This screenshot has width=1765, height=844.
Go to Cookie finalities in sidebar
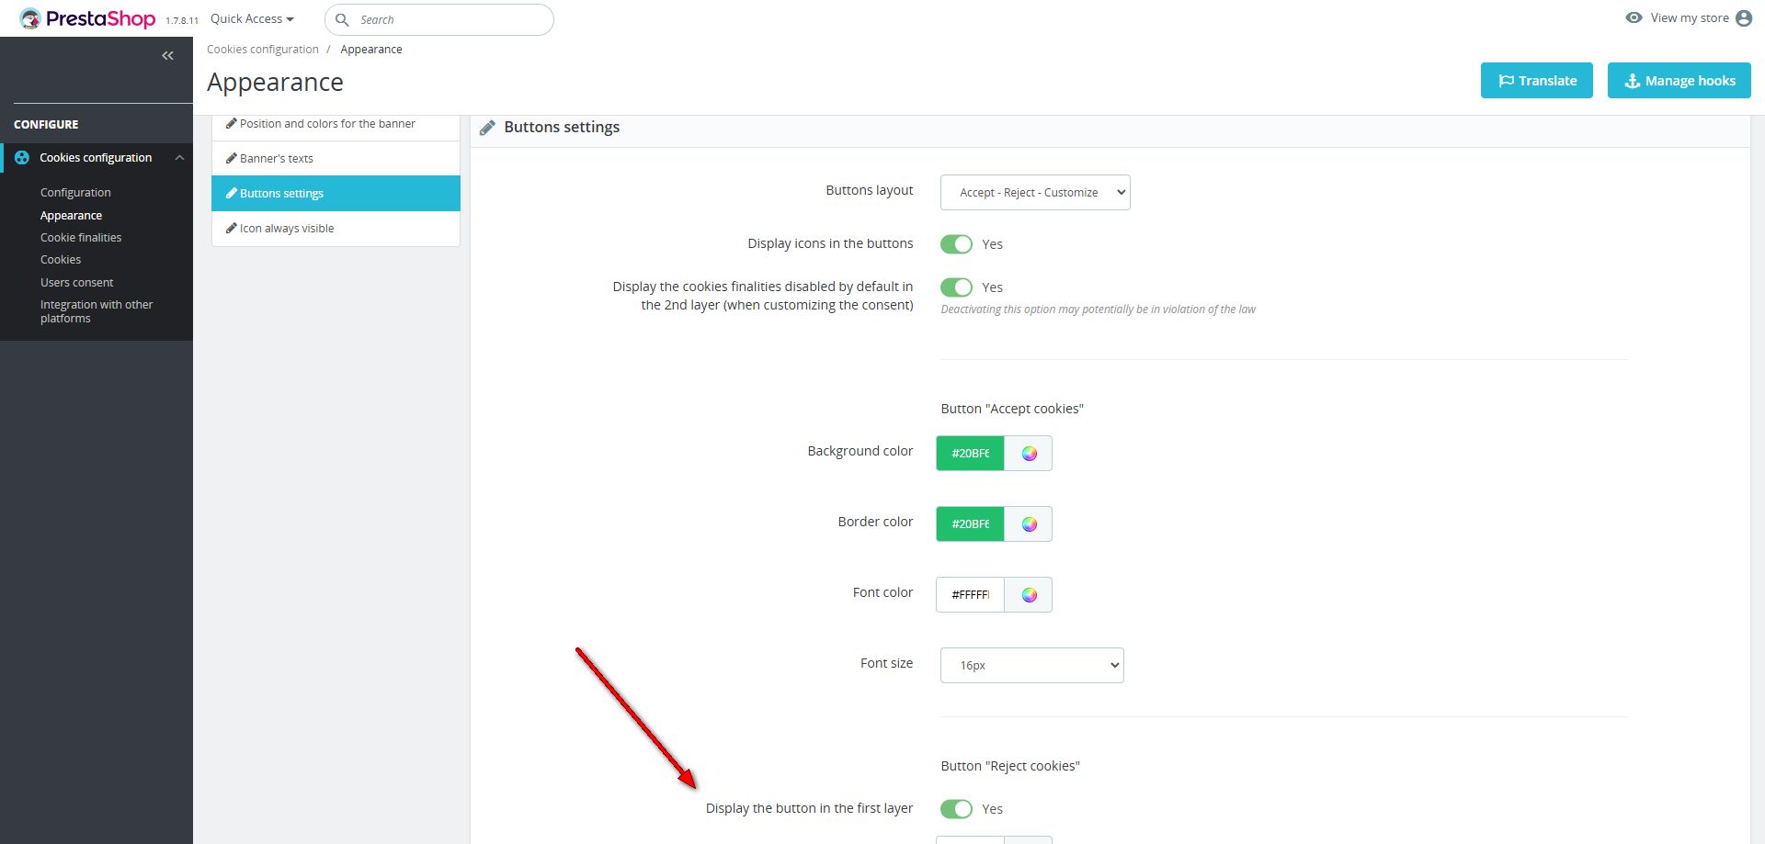click(x=81, y=238)
